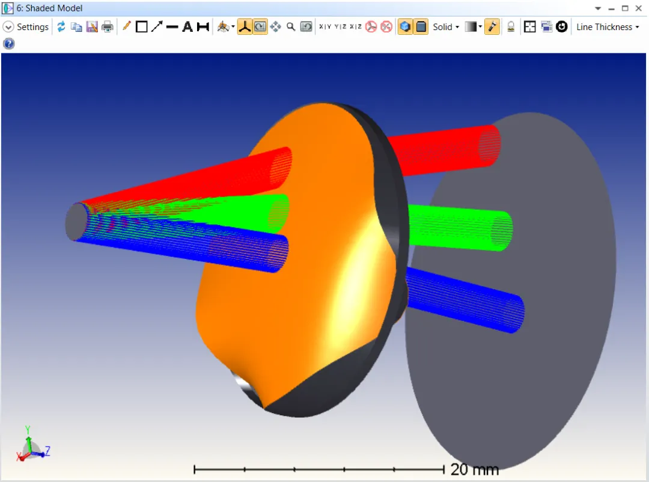The width and height of the screenshot is (649, 482).
Task: Open the gradient background dropdown
Action: pos(480,27)
